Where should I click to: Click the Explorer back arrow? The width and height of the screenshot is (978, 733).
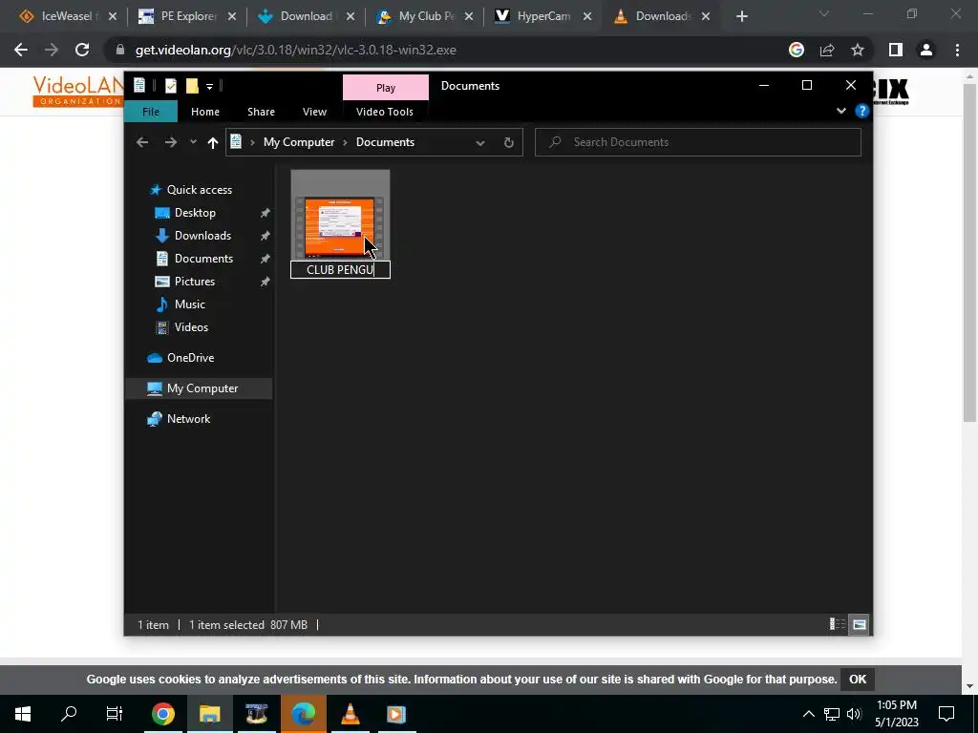142,142
